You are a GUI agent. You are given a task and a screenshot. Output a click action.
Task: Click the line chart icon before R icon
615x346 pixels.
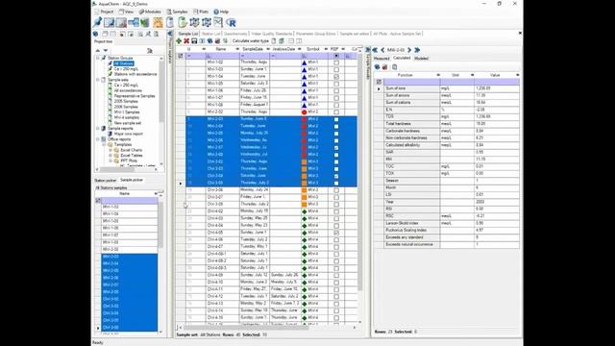click(x=218, y=22)
